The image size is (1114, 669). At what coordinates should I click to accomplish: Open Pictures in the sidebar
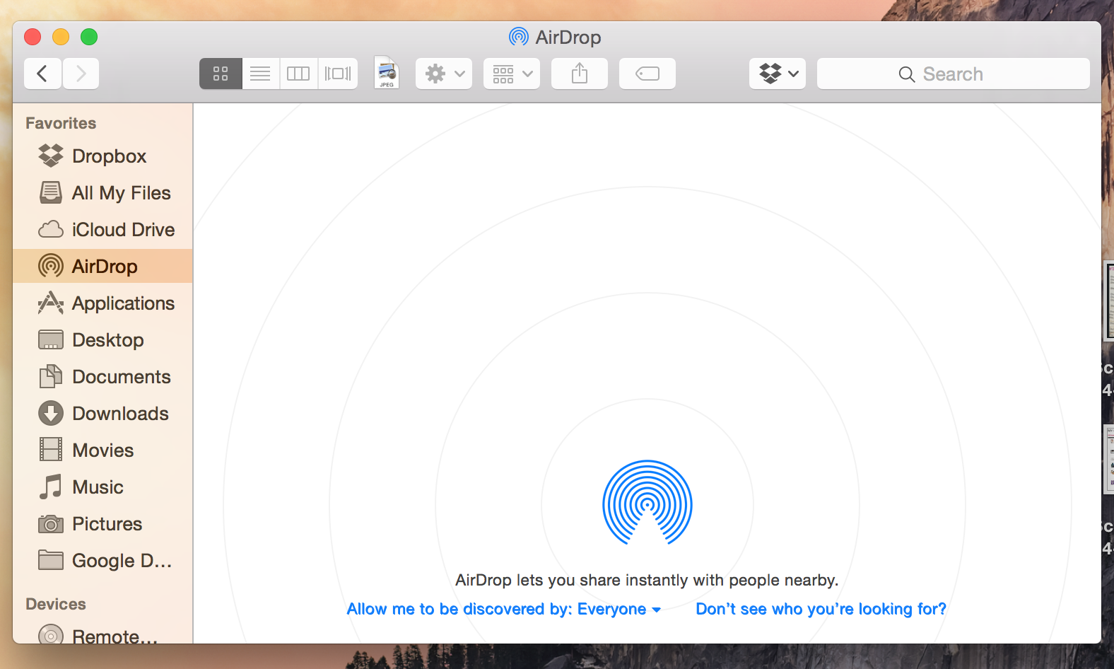click(x=102, y=523)
